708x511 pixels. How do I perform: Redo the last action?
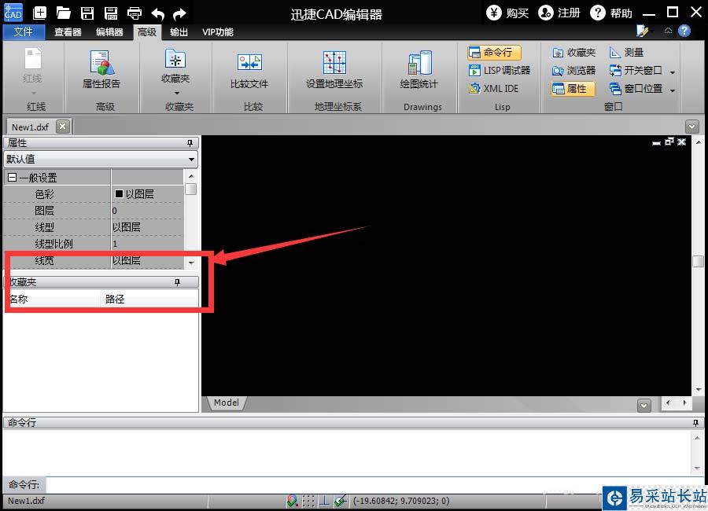179,13
